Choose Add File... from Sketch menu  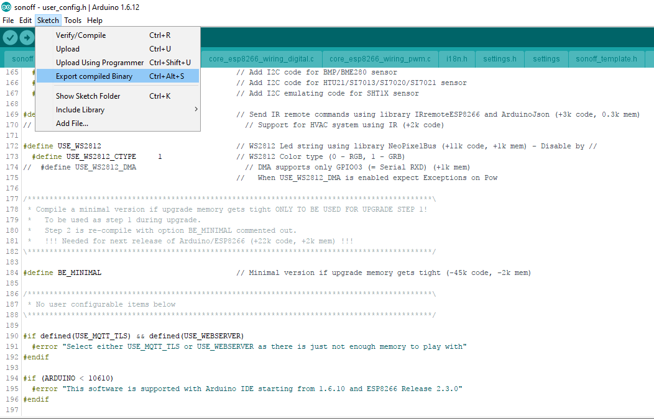pos(117,124)
